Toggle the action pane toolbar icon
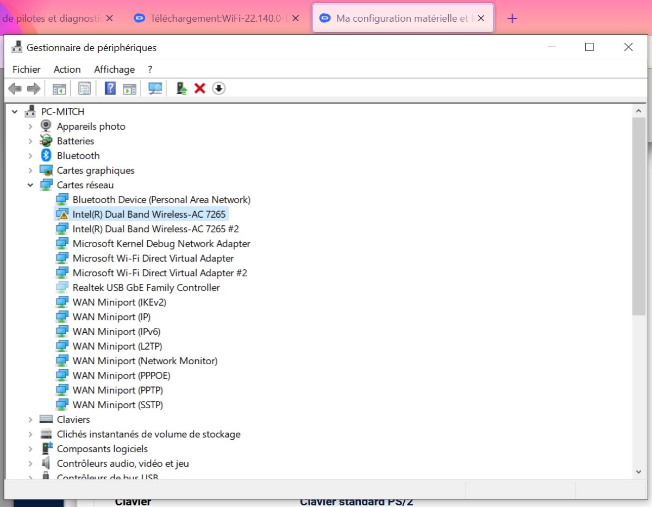Screen dimensions: 652x507 click(129, 88)
